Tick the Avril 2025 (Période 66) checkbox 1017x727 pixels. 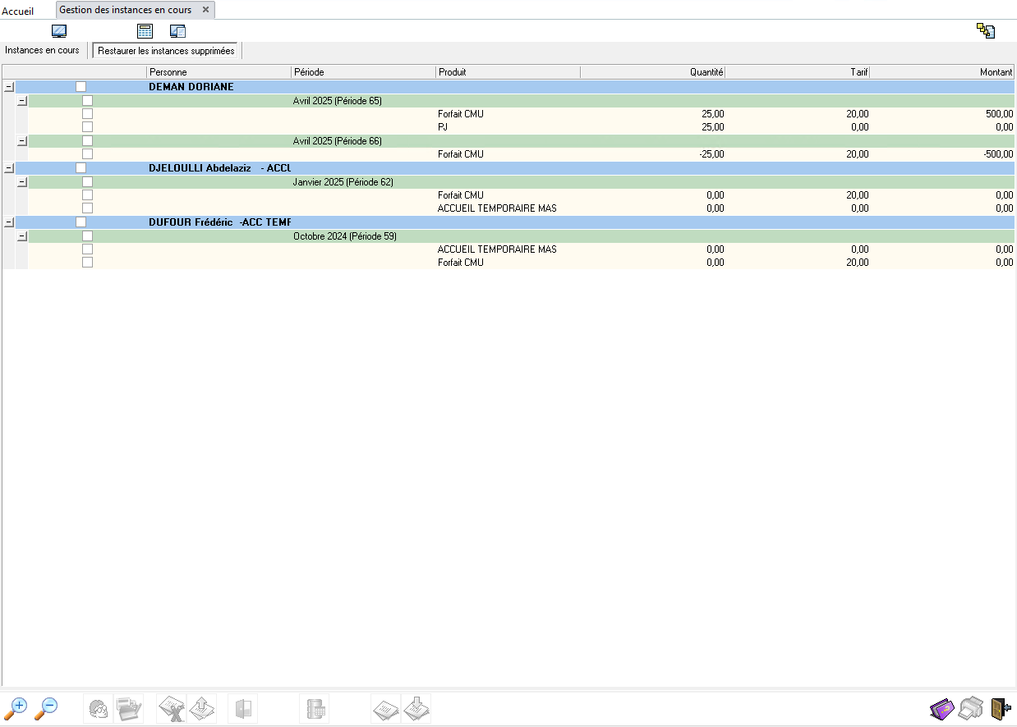[x=87, y=141]
